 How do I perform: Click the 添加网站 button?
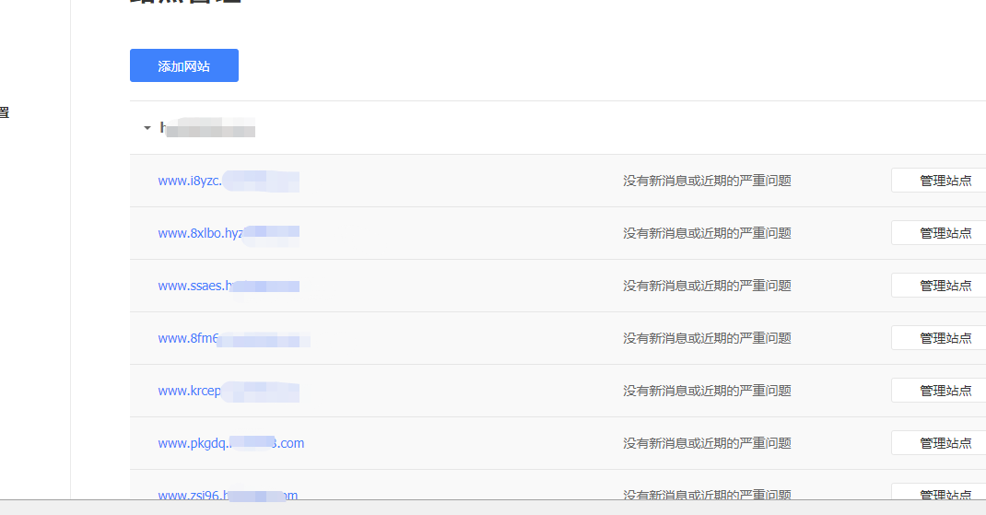click(x=184, y=65)
